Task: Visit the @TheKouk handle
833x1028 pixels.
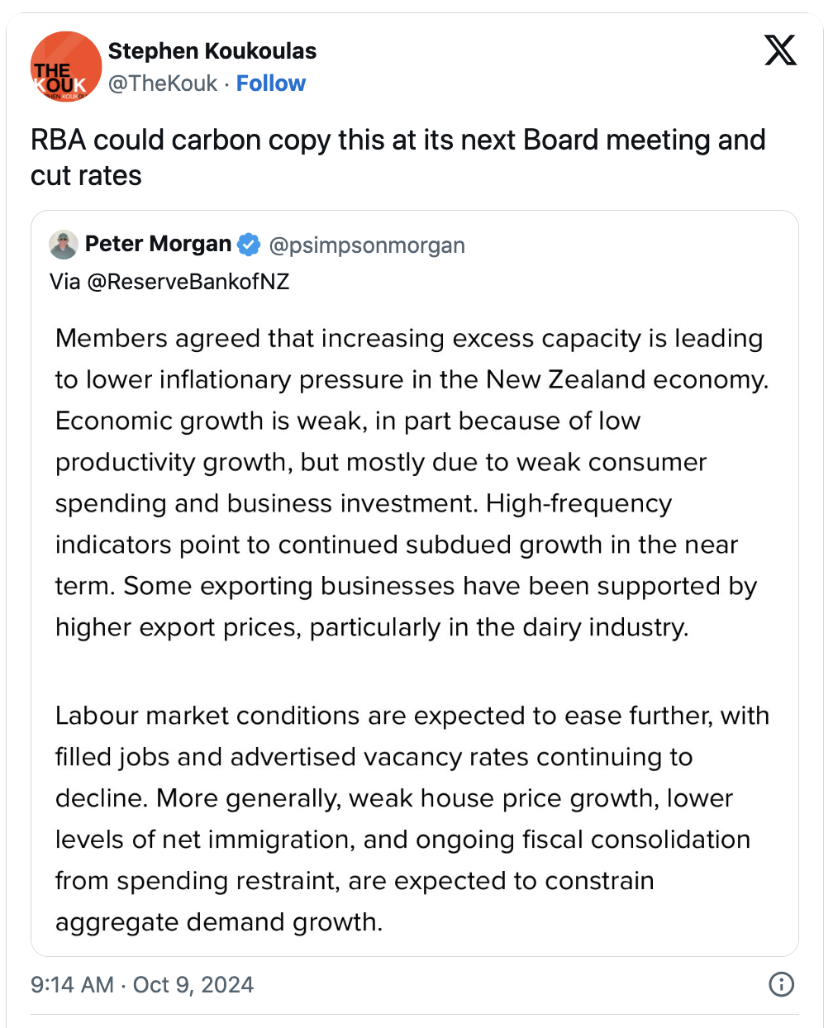Action: coord(163,83)
